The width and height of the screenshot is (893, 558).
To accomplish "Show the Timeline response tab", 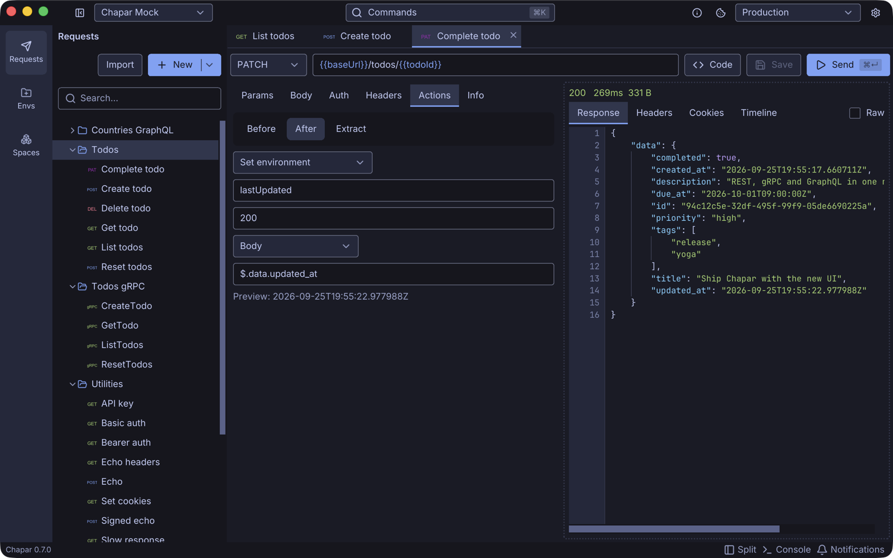I will [x=758, y=113].
